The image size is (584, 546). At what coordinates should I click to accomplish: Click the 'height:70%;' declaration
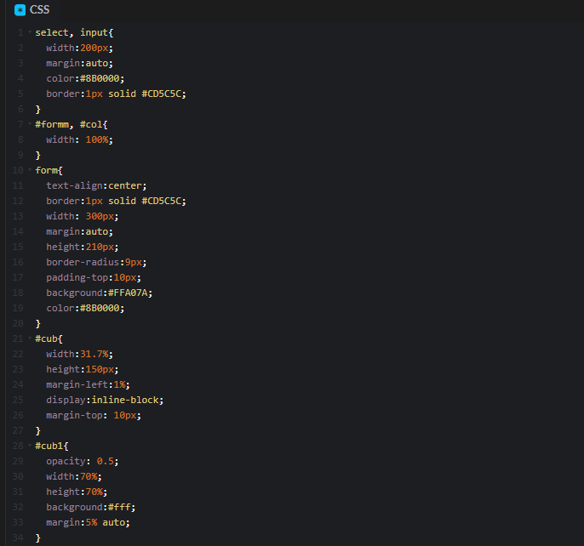click(77, 492)
